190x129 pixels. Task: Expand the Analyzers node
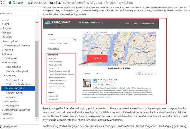[4, 75]
